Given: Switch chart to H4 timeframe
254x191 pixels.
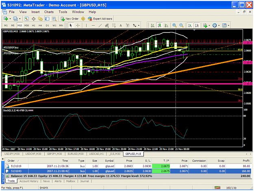Looking at the screenshot, I should (x=40, y=26).
